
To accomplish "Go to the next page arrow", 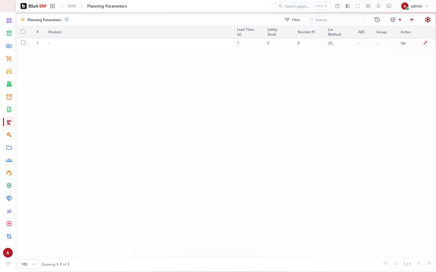I will click(419, 264).
